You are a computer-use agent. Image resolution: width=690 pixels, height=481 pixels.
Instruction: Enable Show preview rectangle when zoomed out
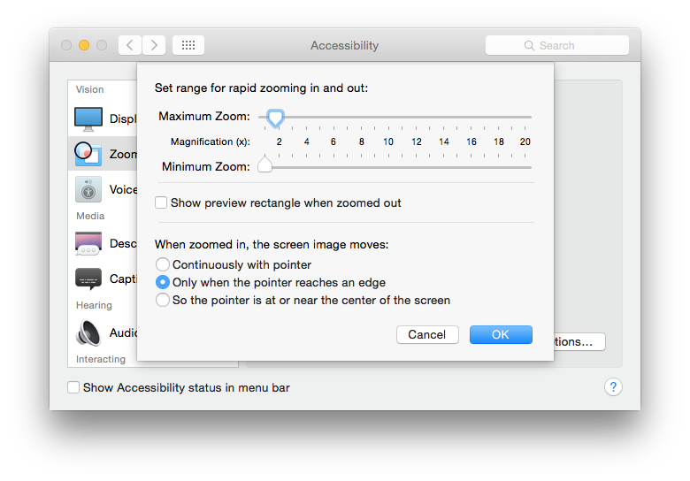point(161,202)
